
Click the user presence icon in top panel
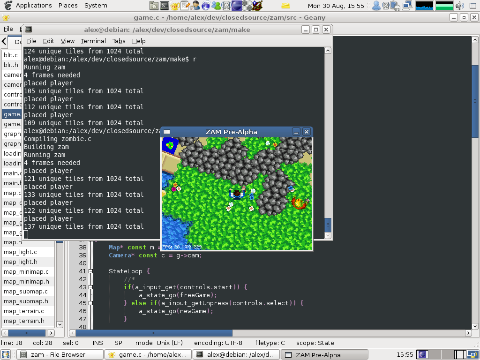pos(376,6)
